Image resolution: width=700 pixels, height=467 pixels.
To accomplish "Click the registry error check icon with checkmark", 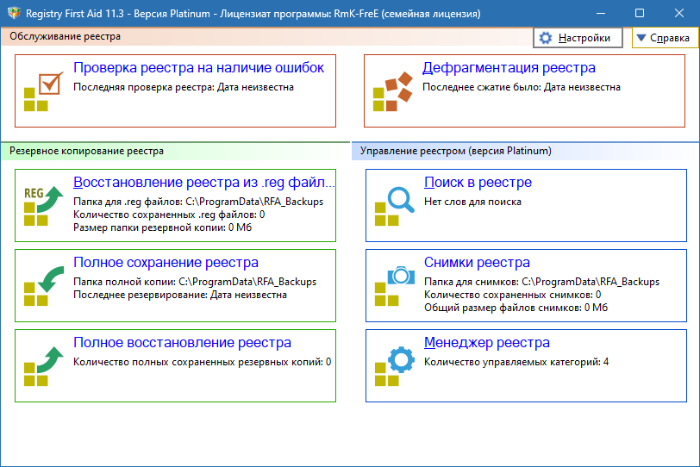I will tap(43, 91).
